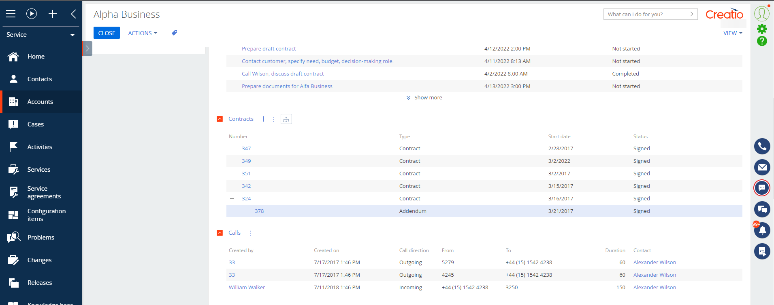The width and height of the screenshot is (774, 305).
Task: Add a new contract with plus icon
Action: (263, 119)
